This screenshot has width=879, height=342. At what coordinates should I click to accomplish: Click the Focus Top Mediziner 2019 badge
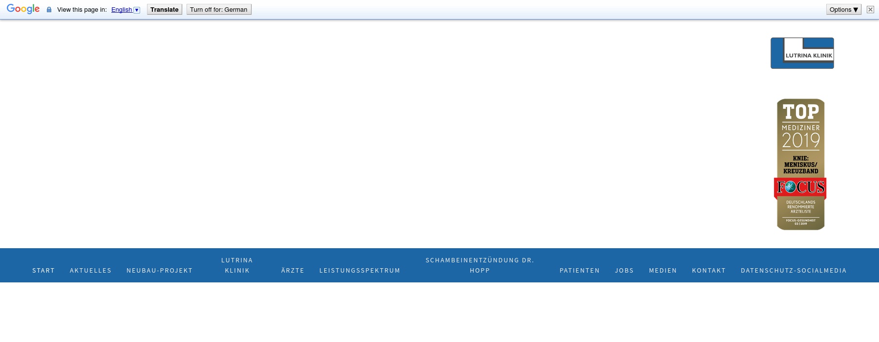[800, 165]
